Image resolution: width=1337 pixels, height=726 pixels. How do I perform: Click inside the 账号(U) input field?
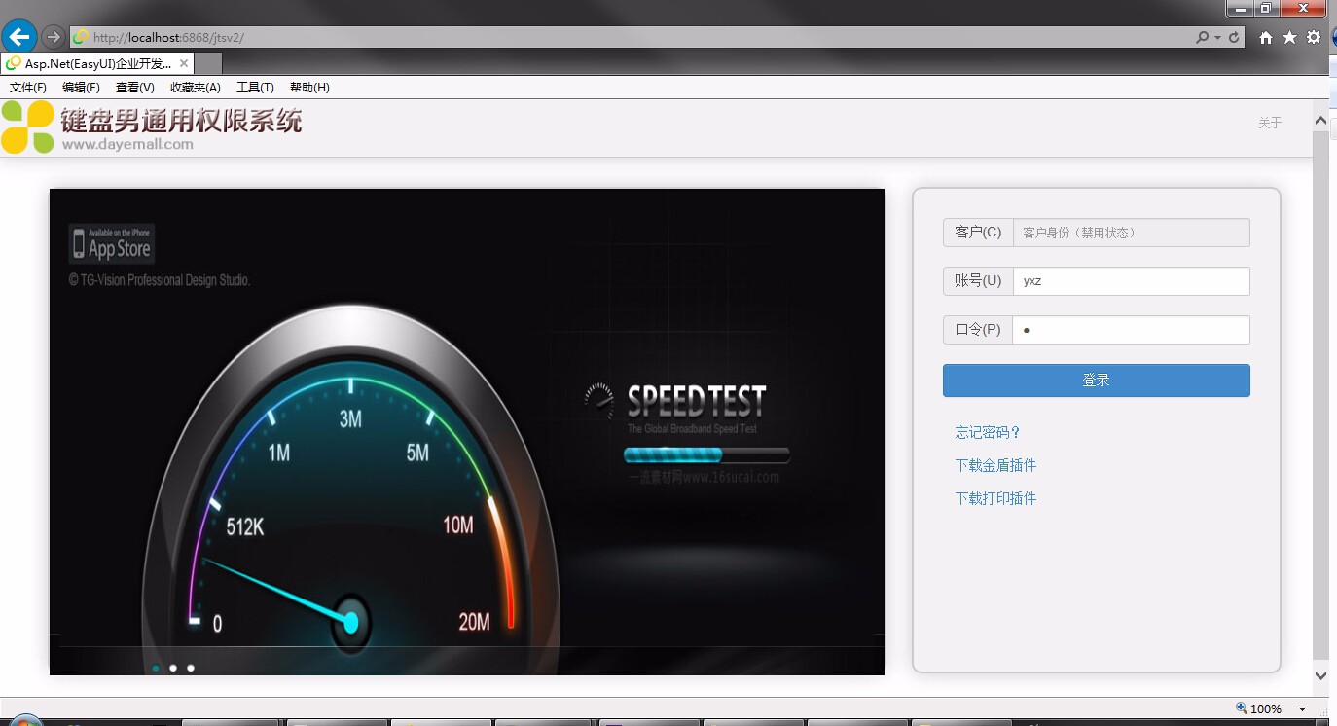1131,280
